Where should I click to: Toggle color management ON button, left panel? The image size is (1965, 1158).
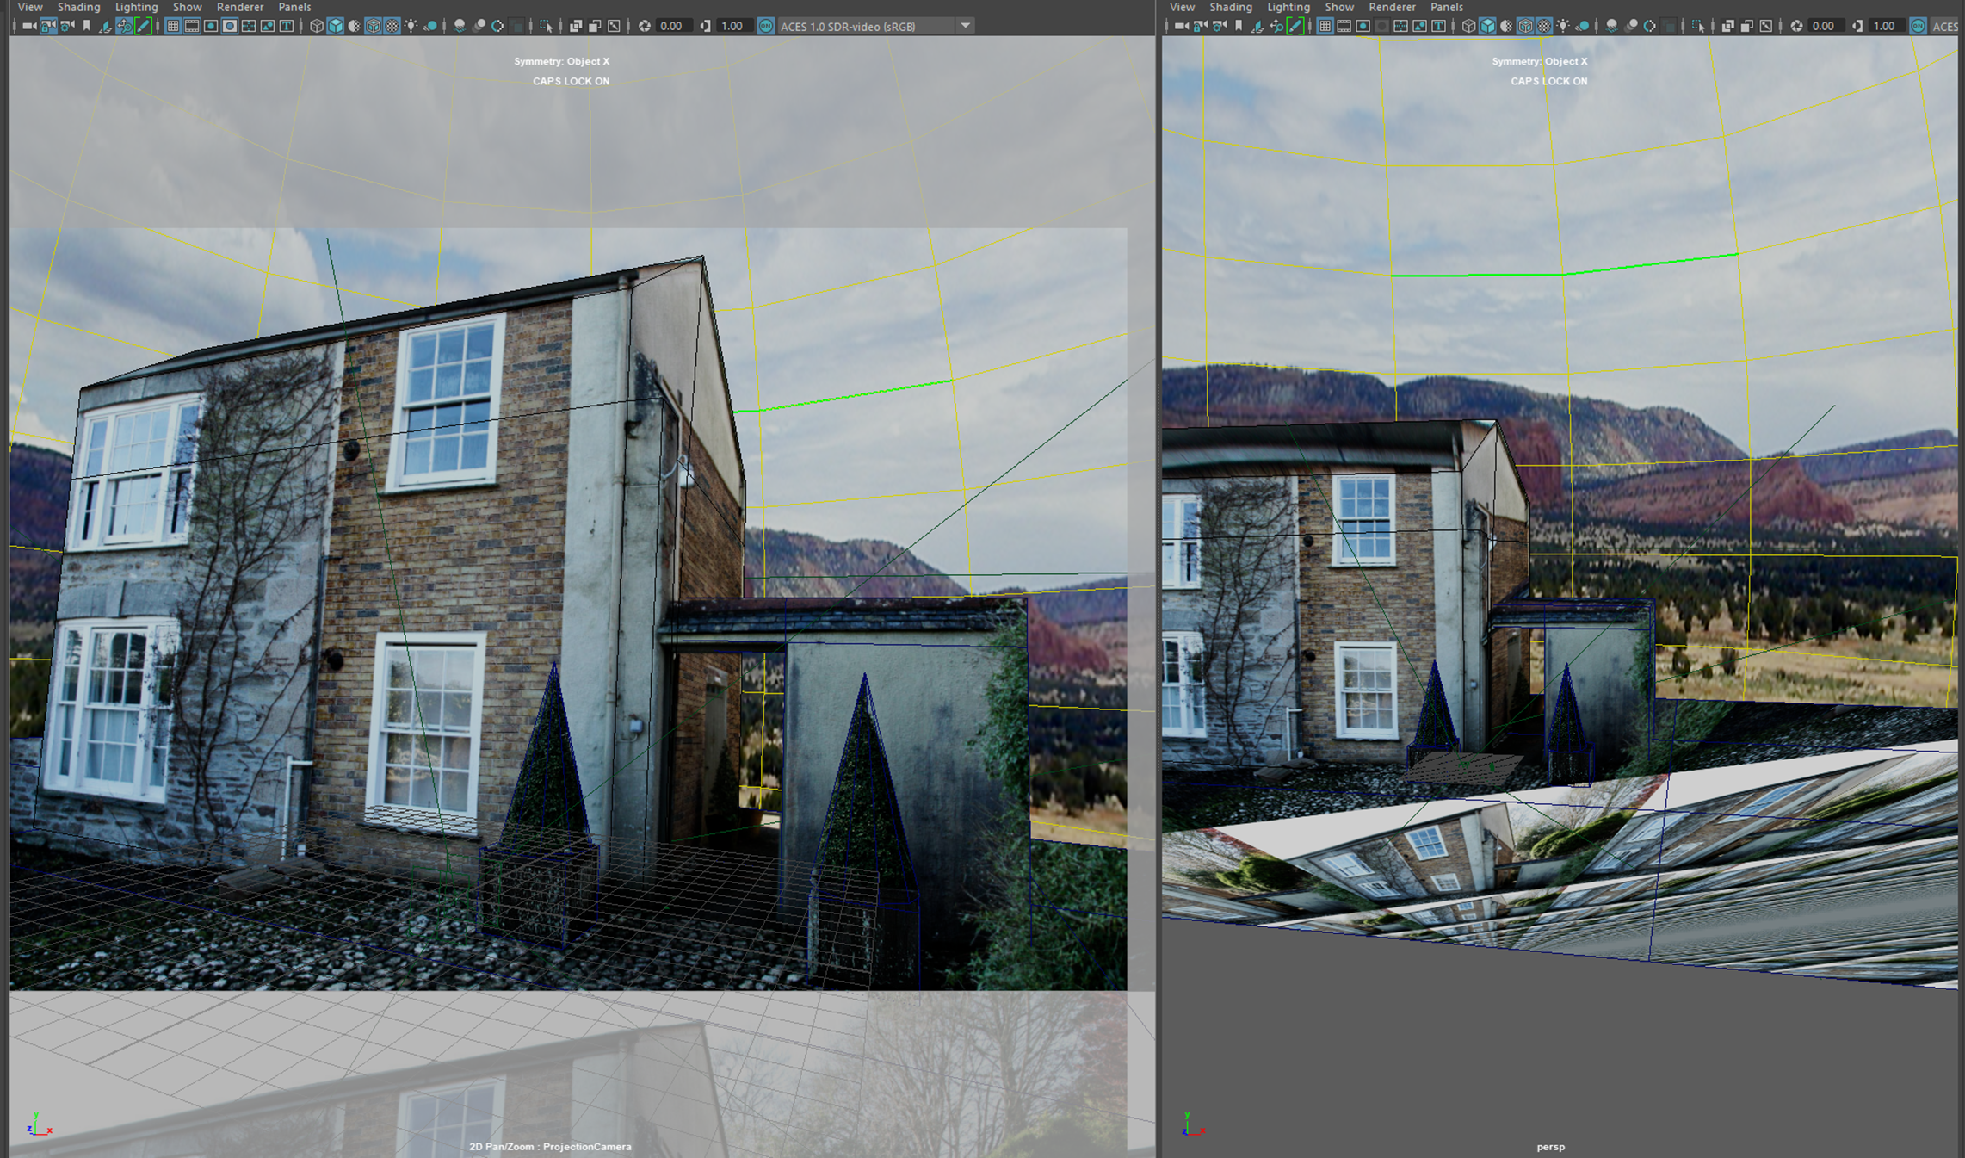pos(765,26)
